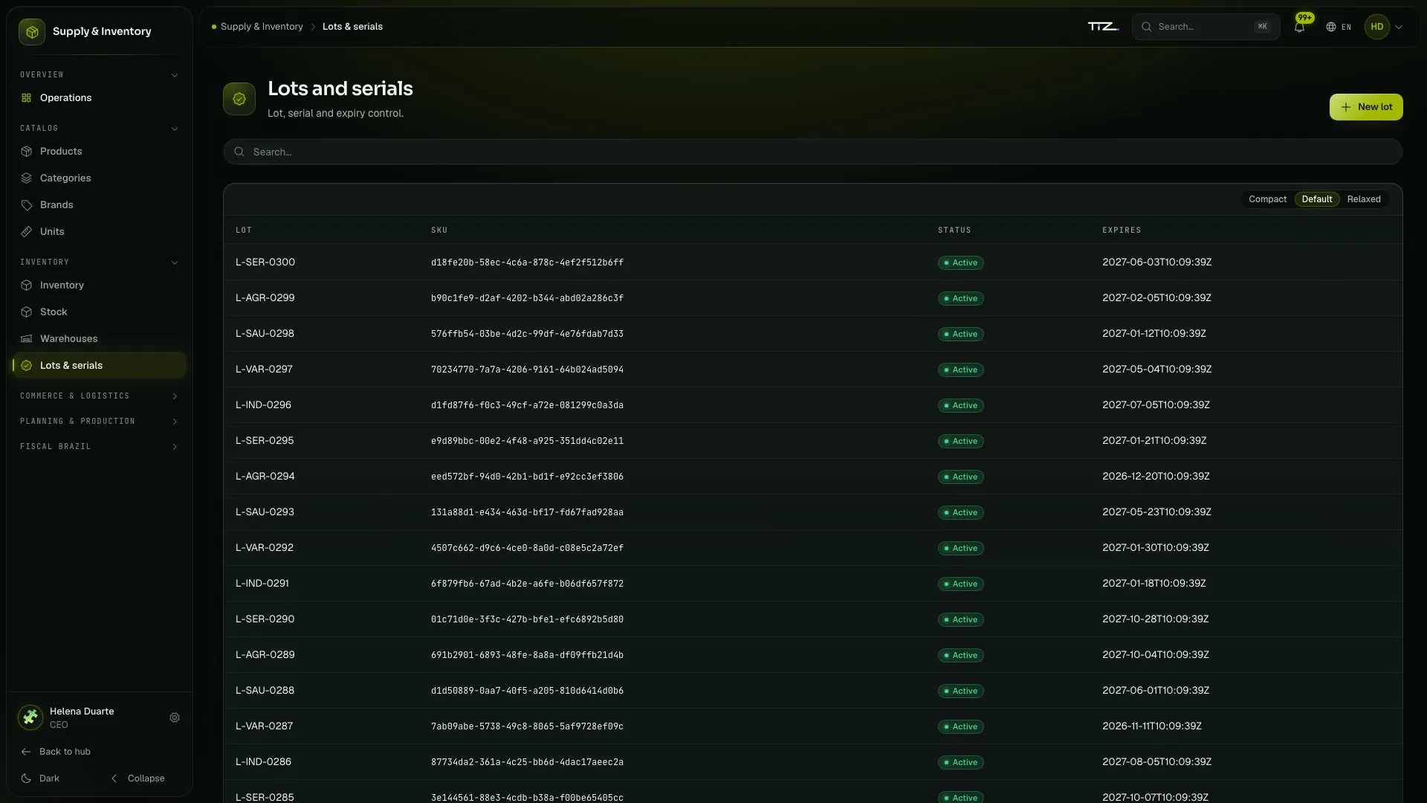Click SKU 131a88d1-e434-463d-bf17-fd67fad928aa
Screen dimensions: 1427x803
[527, 512]
